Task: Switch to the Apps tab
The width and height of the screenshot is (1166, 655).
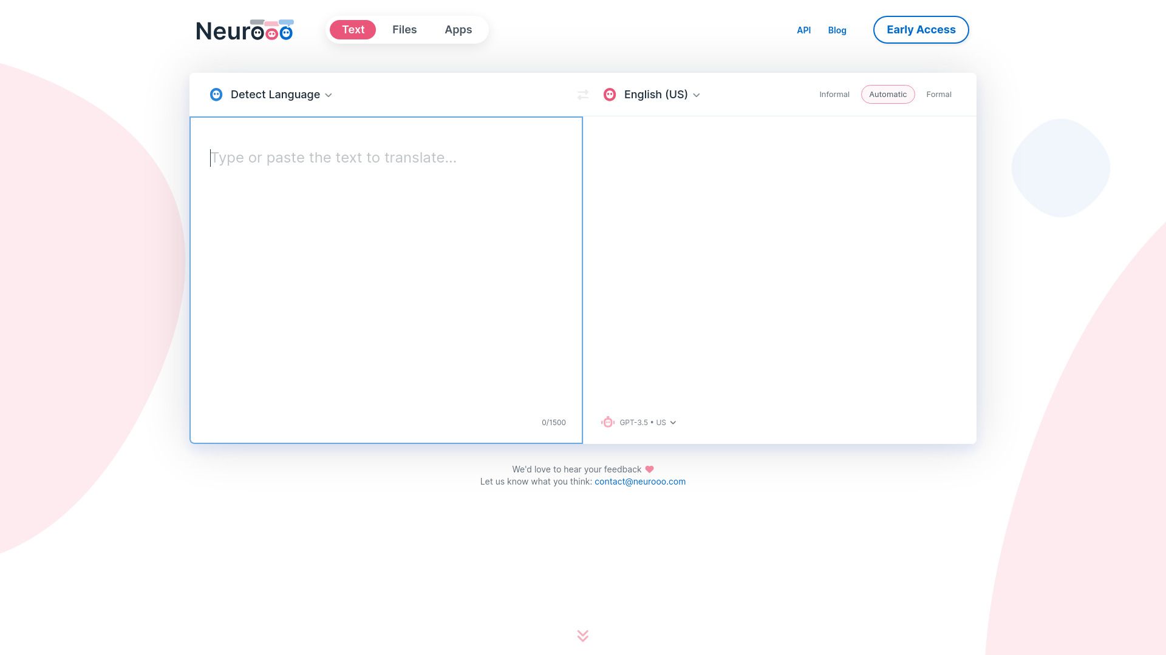Action: (458, 30)
